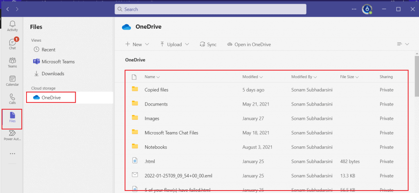Click Sonam Subhadarsini in the Images row

pyautogui.click(x=312, y=119)
